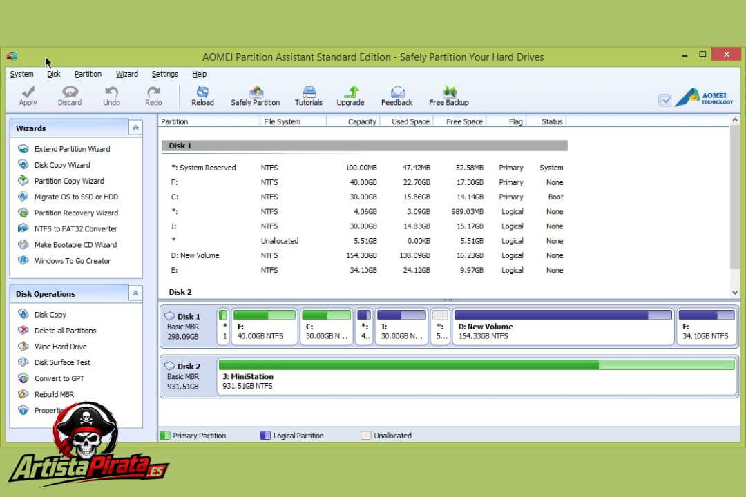
Task: Click the Free Backup toolbar icon
Action: point(449,95)
